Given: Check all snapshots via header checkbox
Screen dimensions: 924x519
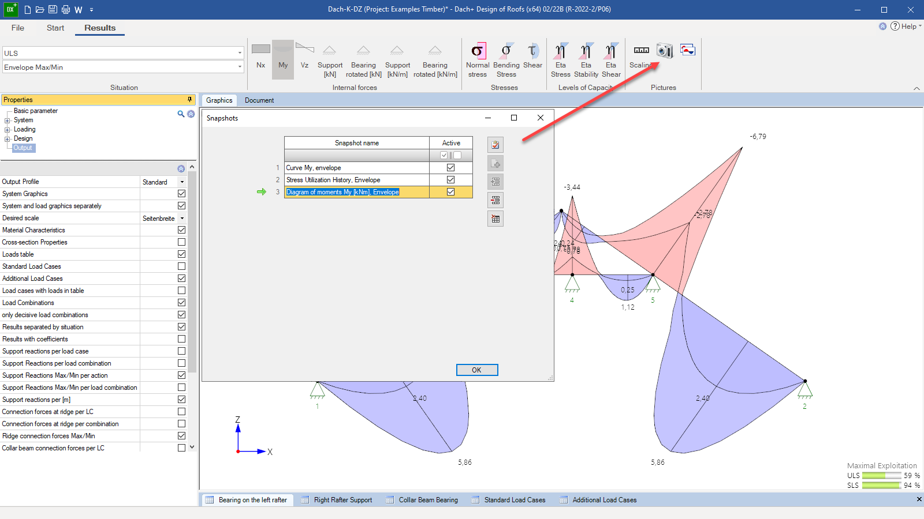Looking at the screenshot, I should point(444,155).
